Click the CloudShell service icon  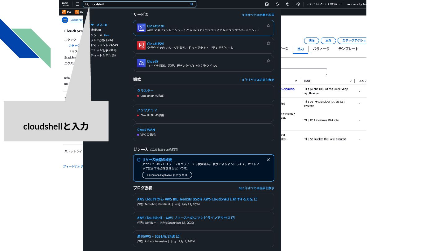[x=141, y=28]
